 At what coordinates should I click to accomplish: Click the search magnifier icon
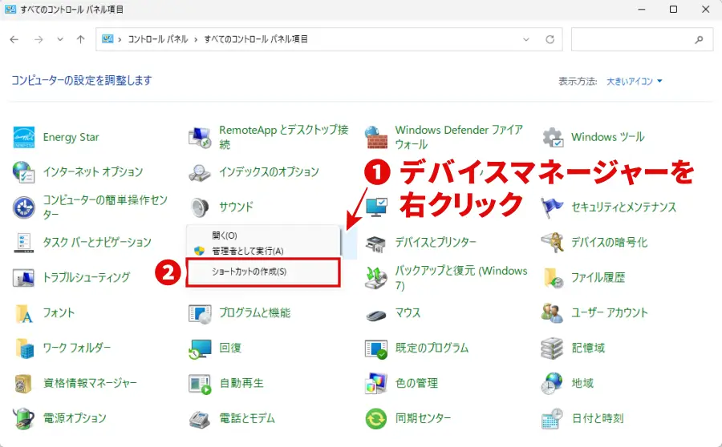(699, 39)
